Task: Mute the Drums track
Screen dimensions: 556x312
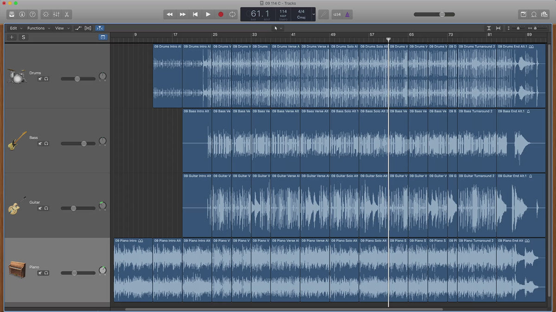Action: tap(40, 79)
